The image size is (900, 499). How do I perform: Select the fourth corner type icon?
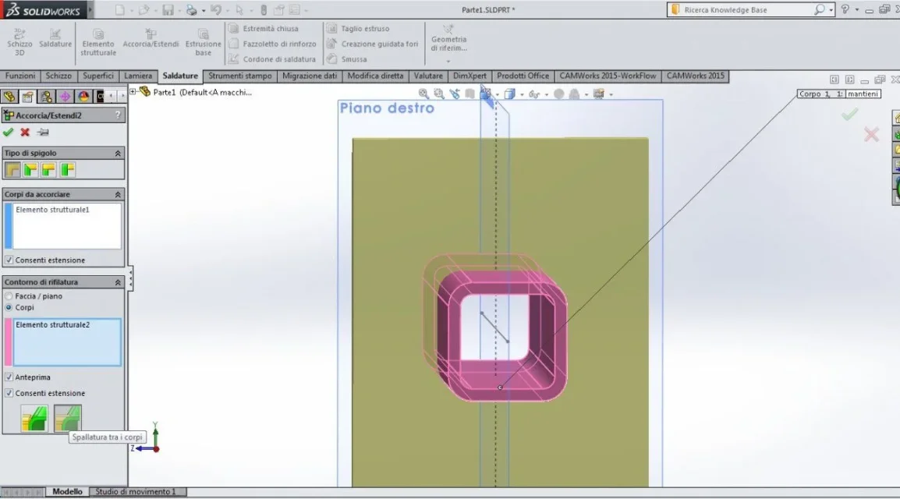[67, 170]
